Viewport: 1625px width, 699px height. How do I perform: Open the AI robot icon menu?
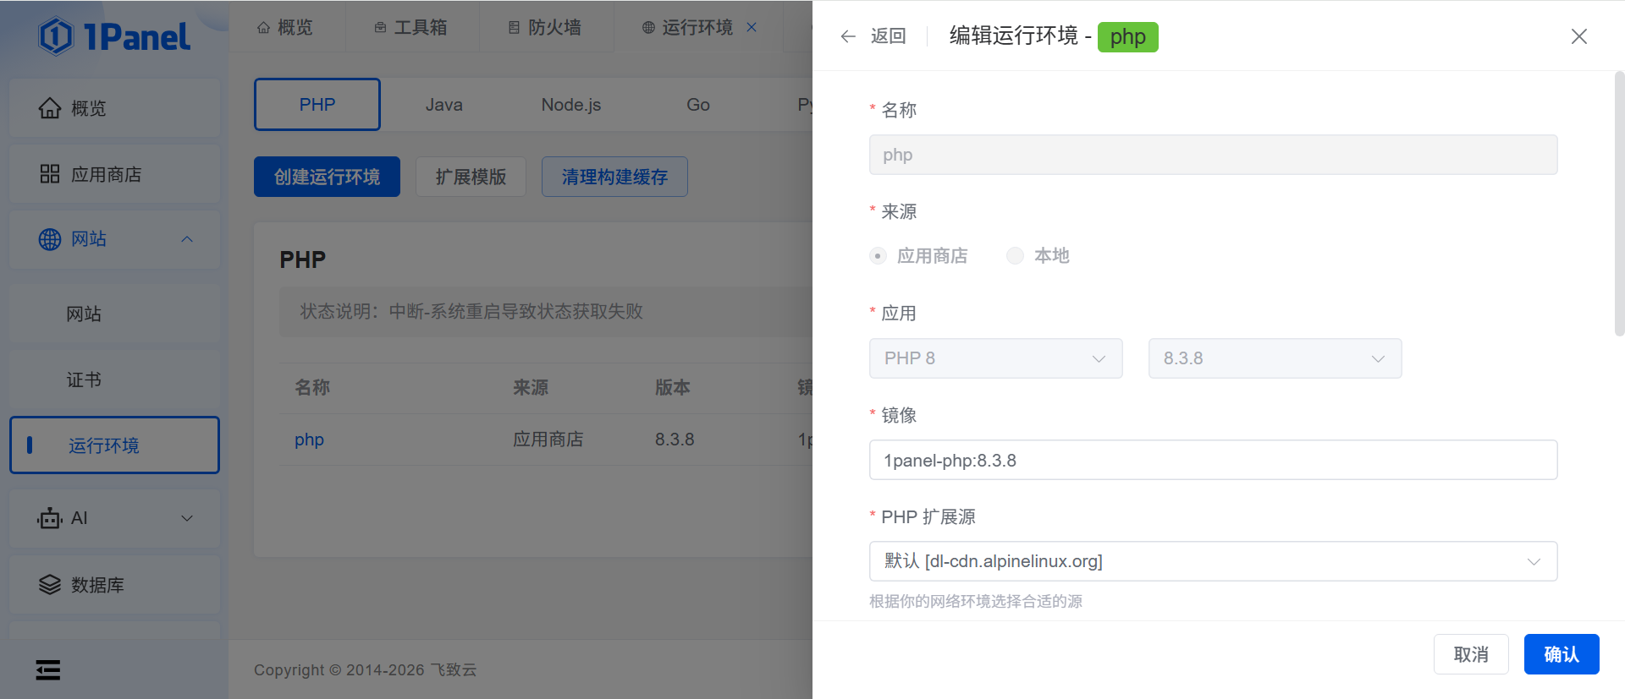(x=50, y=518)
